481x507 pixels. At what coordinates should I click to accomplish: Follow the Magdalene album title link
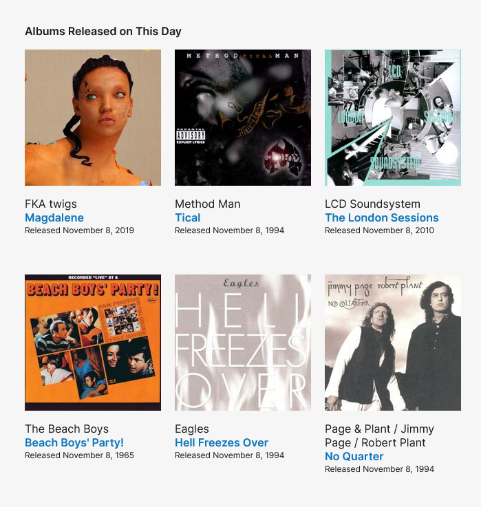coord(54,217)
